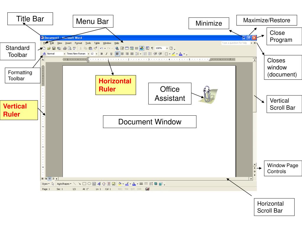This screenshot has width=302, height=226.
Task: Open the help question box dropdown arrow
Action: pyautogui.click(x=251, y=43)
